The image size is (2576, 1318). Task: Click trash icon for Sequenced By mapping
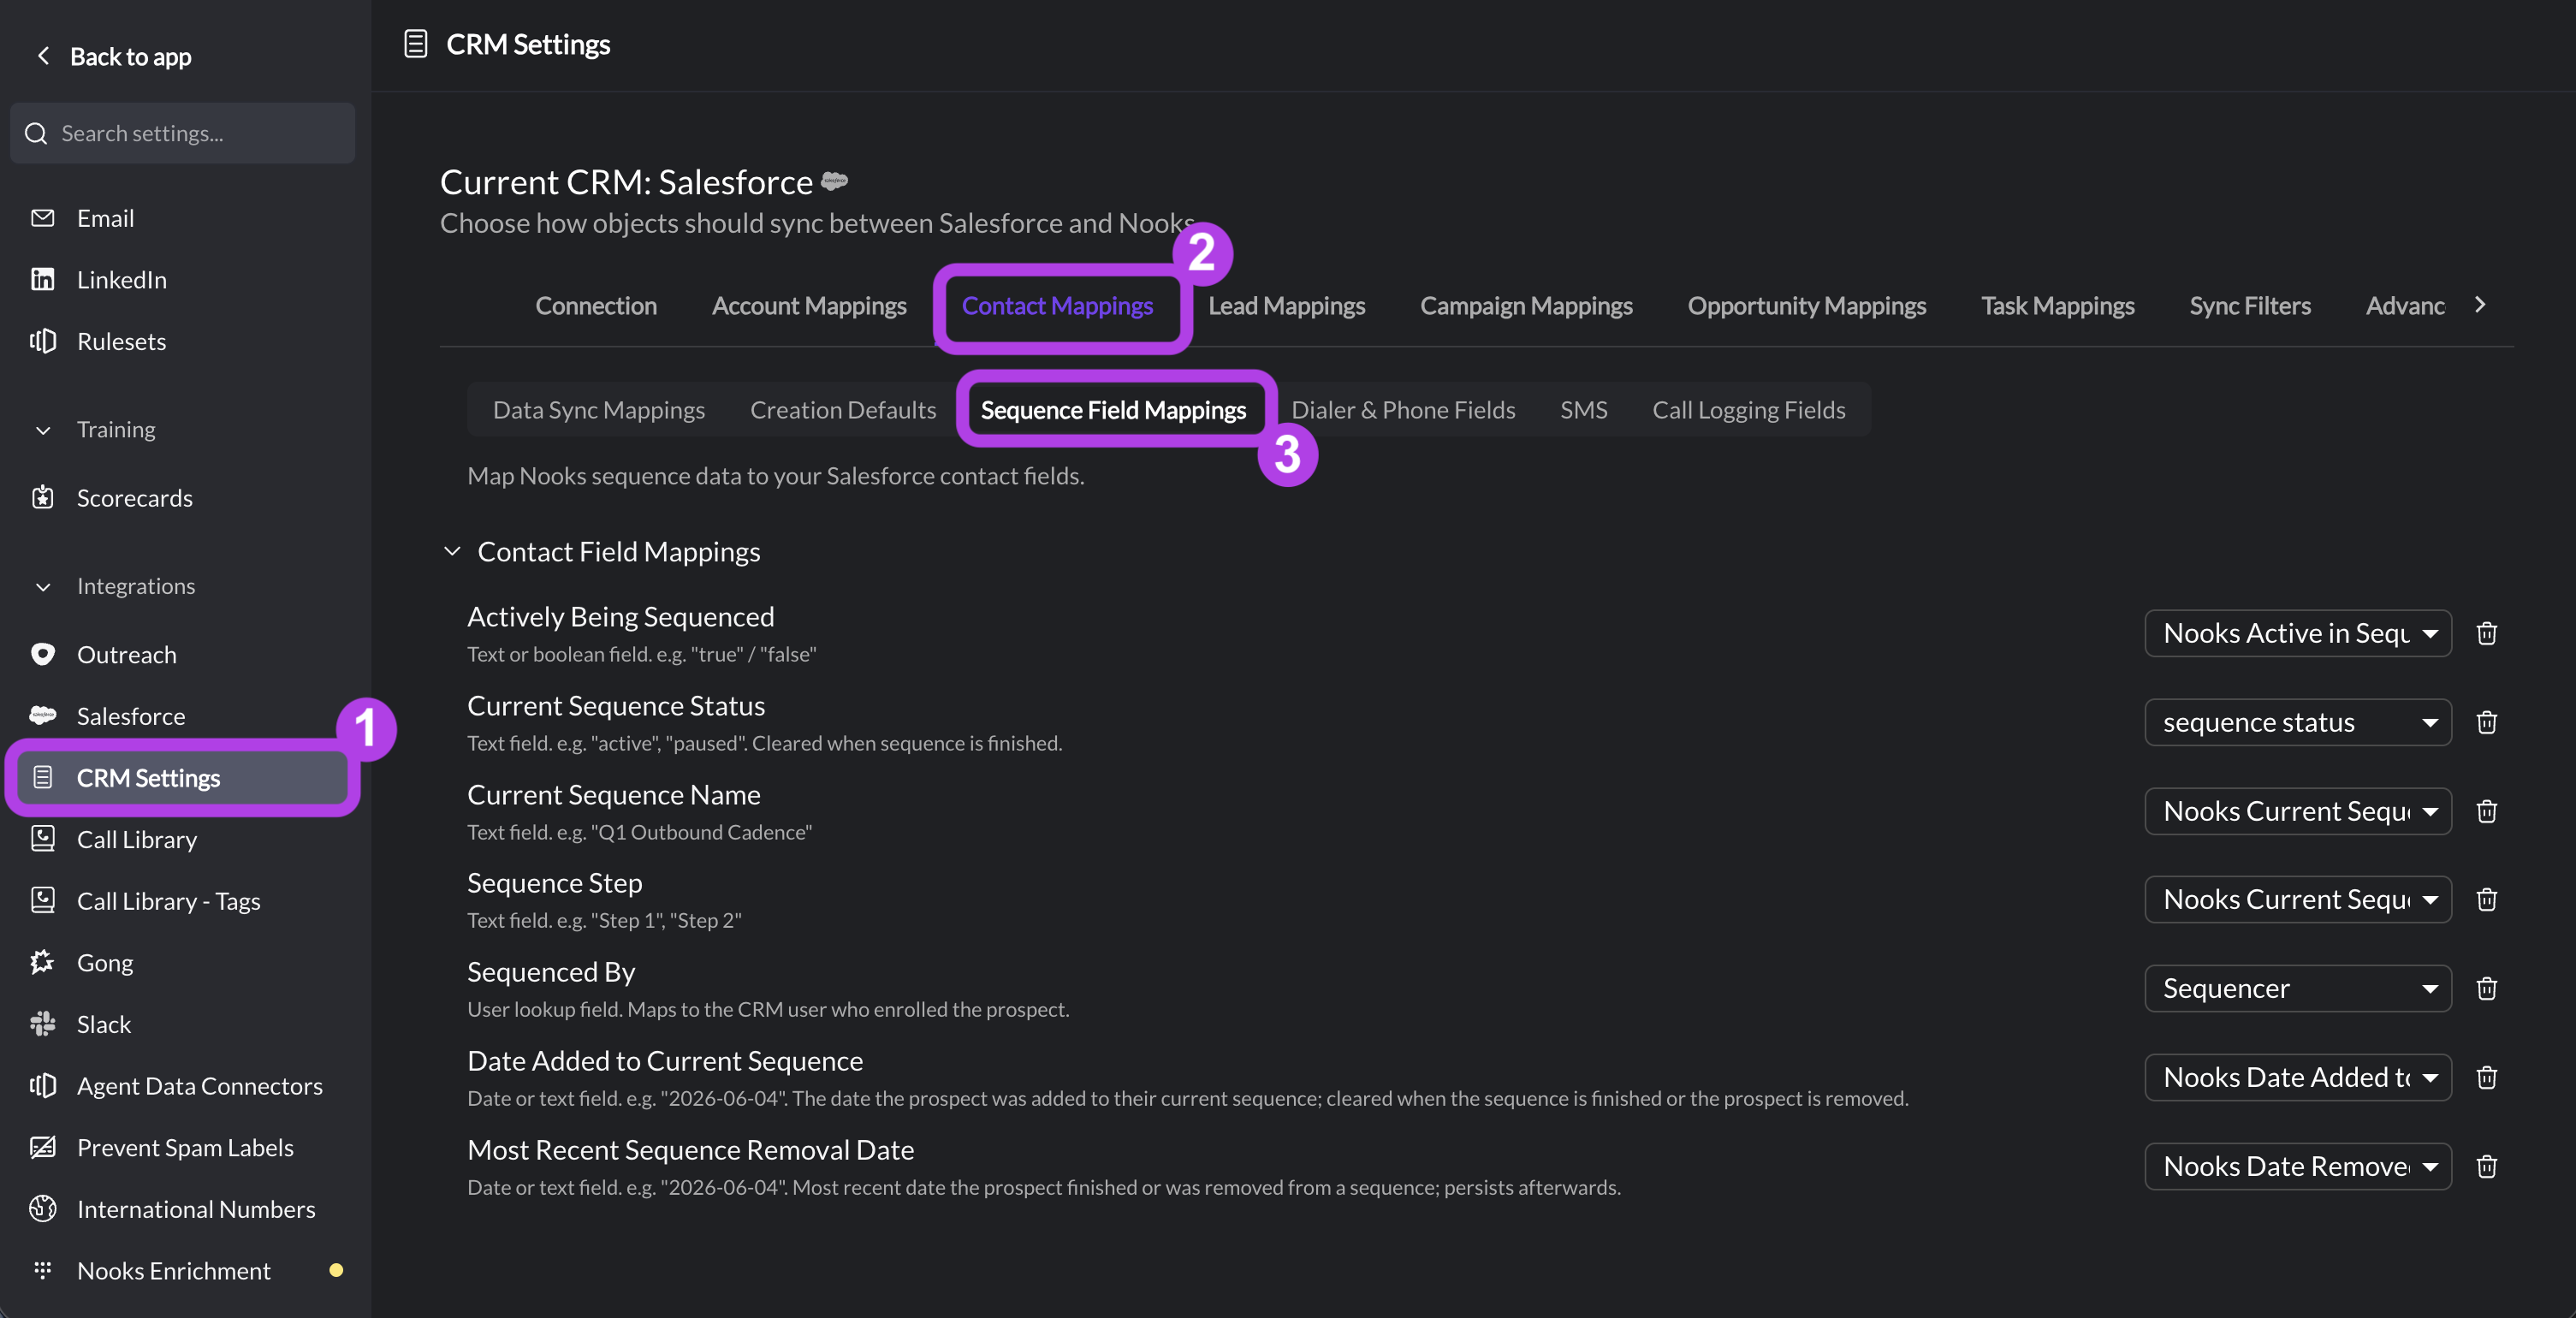(x=2487, y=988)
